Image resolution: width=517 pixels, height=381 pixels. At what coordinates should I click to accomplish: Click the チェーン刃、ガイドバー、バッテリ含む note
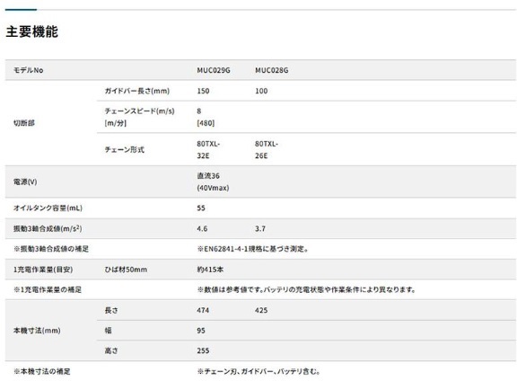click(258, 371)
